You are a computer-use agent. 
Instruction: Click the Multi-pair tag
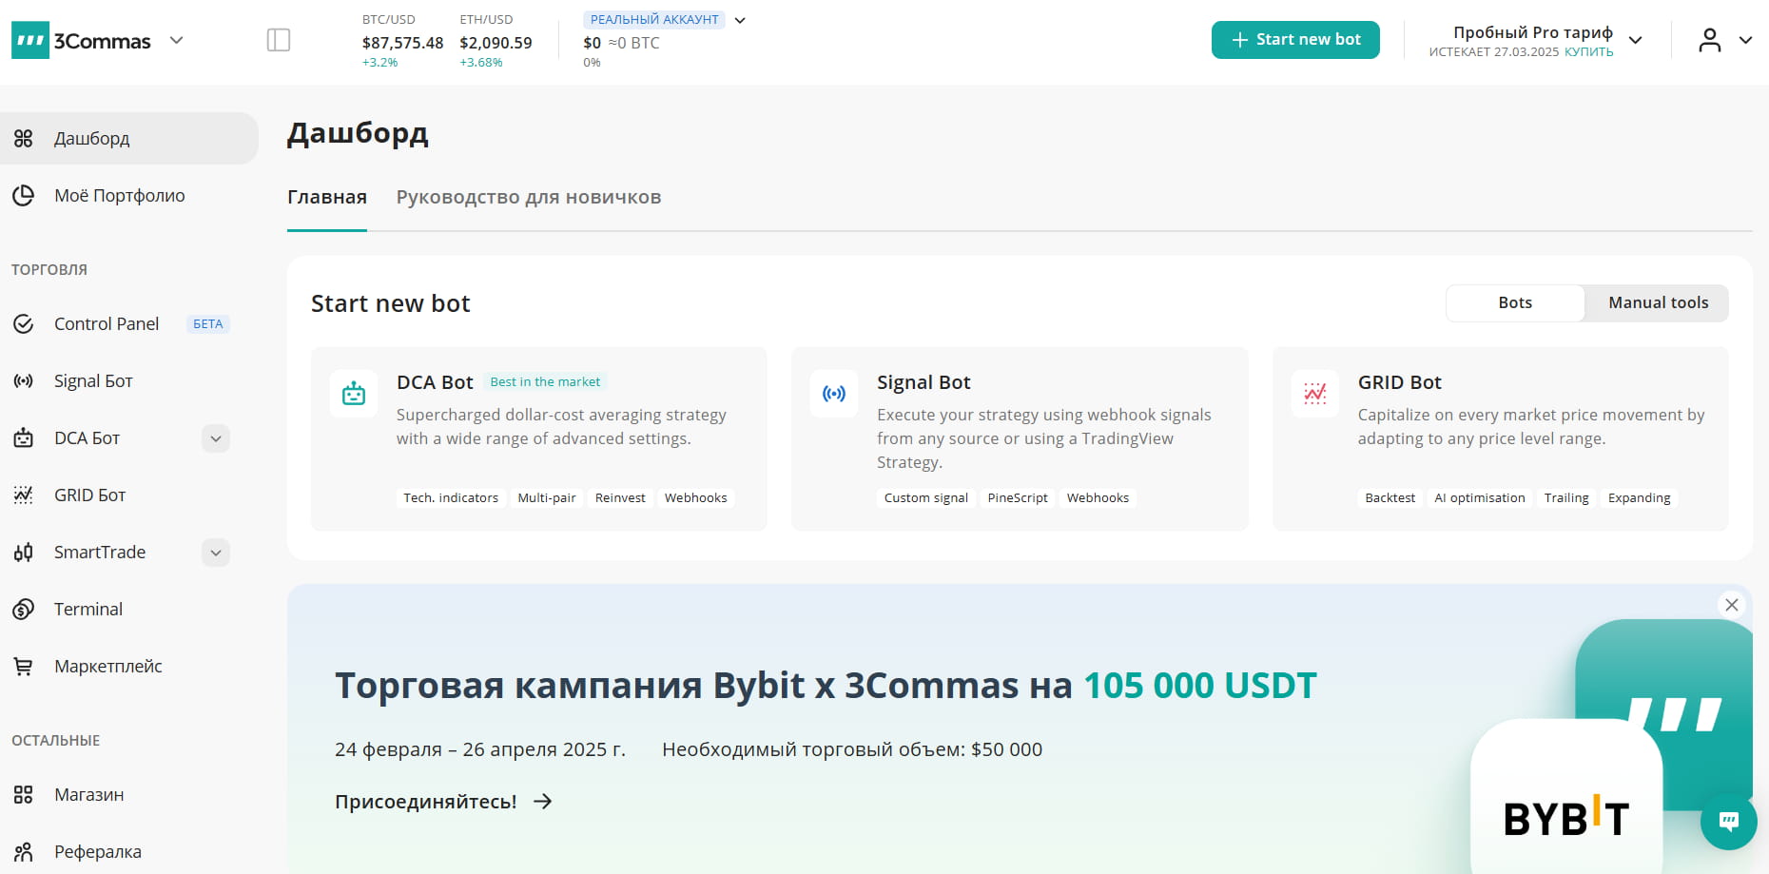pos(547,498)
